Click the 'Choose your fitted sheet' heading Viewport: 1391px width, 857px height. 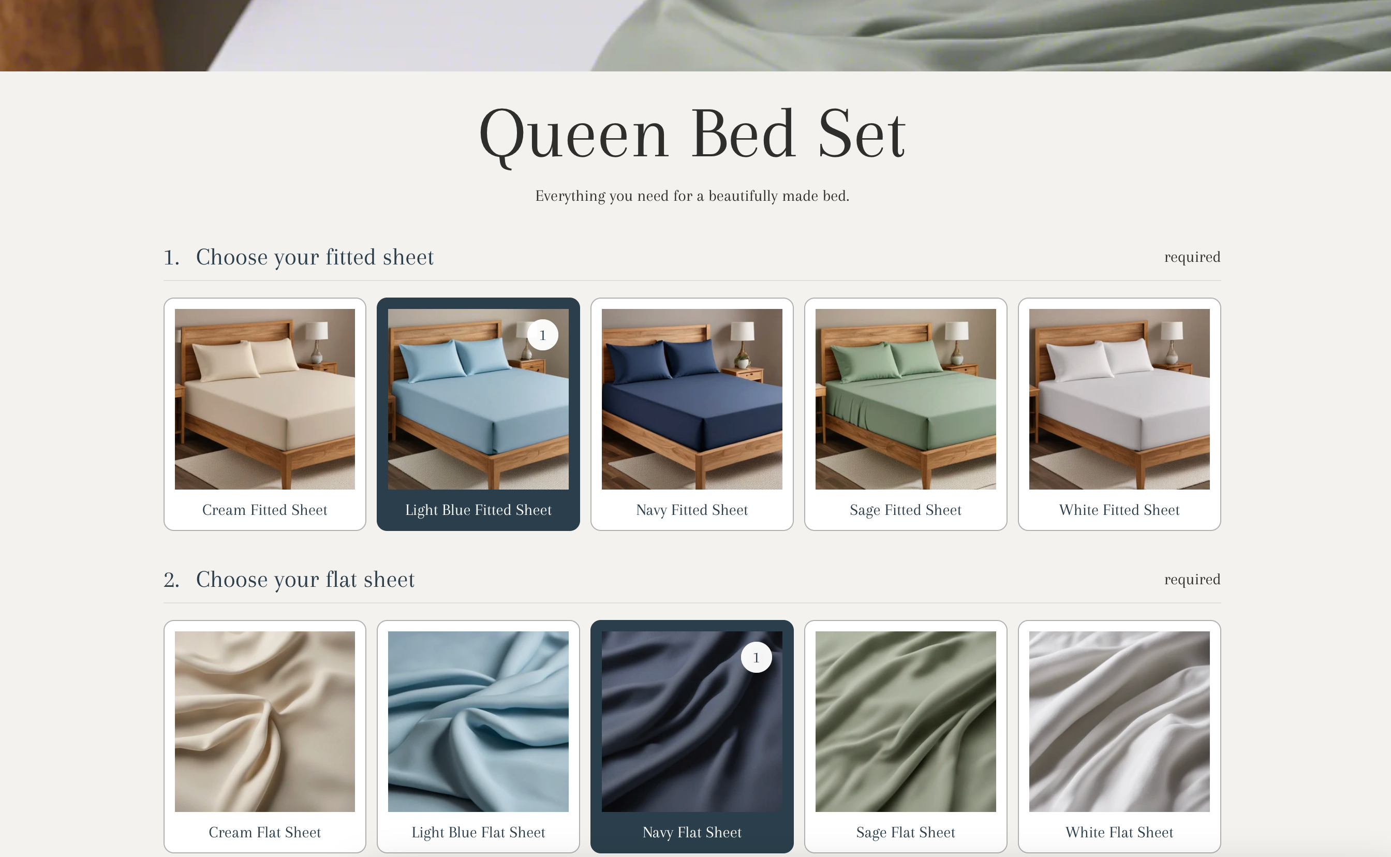point(315,257)
